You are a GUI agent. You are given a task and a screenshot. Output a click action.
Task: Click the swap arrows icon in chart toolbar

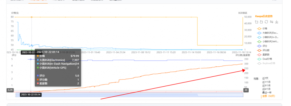coord(272,22)
